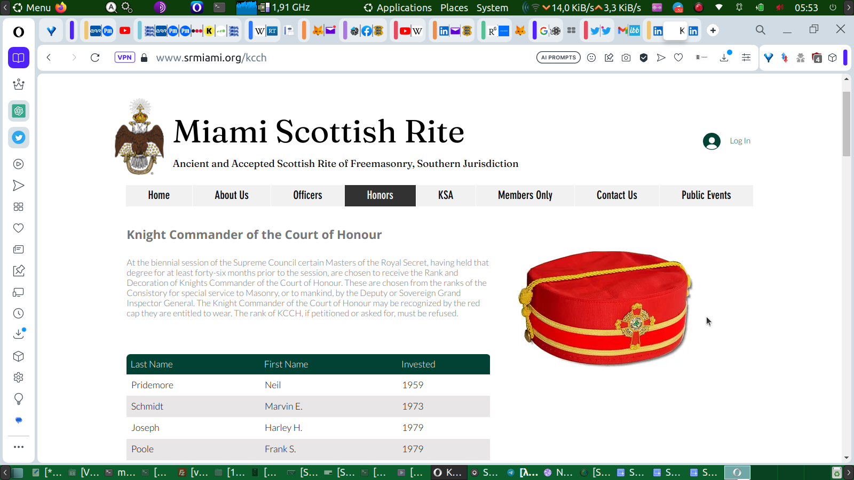The image size is (854, 480).
Task: Open the Officers menu item
Action: (x=308, y=195)
